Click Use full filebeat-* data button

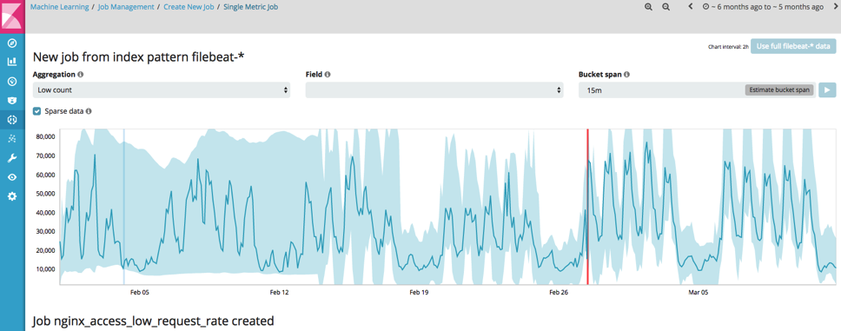(x=793, y=46)
